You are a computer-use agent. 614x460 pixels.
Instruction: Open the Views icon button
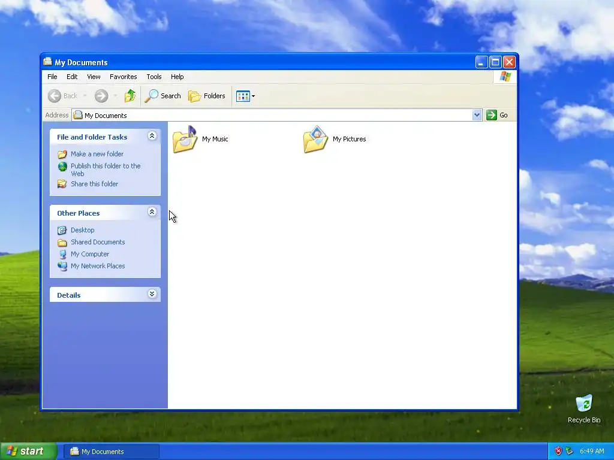pos(243,96)
